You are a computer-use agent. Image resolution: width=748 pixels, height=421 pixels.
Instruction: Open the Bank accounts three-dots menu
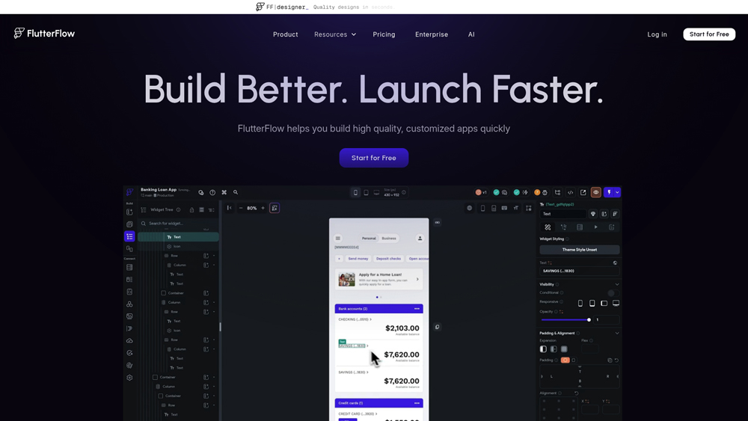point(417,309)
